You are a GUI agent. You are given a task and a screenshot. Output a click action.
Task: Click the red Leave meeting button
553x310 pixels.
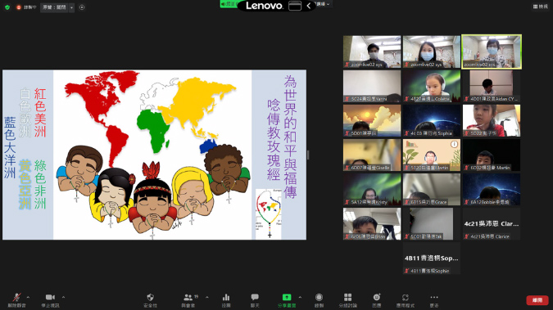point(537,300)
